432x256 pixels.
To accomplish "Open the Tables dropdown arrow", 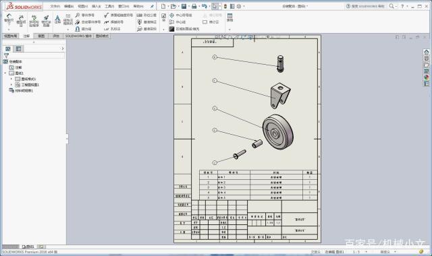I will tap(230, 29).
